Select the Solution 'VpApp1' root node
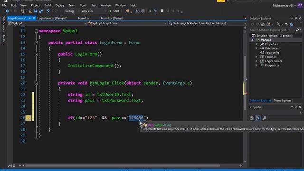The width and height of the screenshot is (304, 171). click(275, 36)
